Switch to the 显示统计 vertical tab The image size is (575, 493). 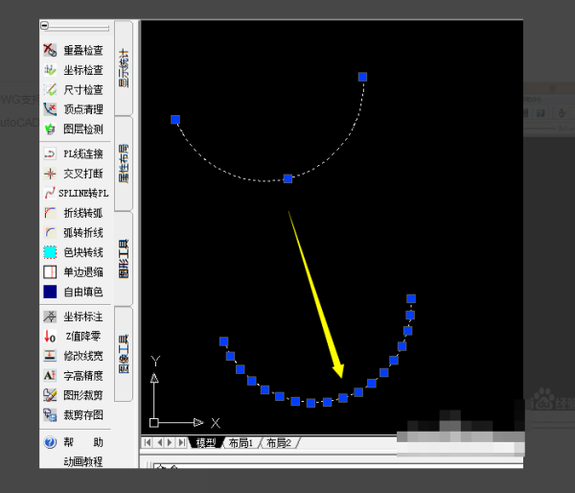pos(124,67)
